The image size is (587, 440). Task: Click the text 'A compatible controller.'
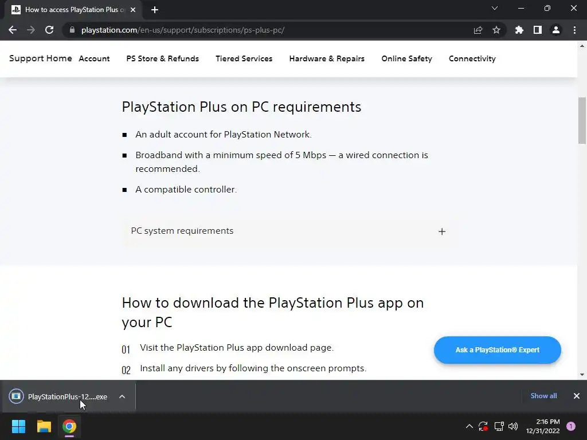pos(186,190)
